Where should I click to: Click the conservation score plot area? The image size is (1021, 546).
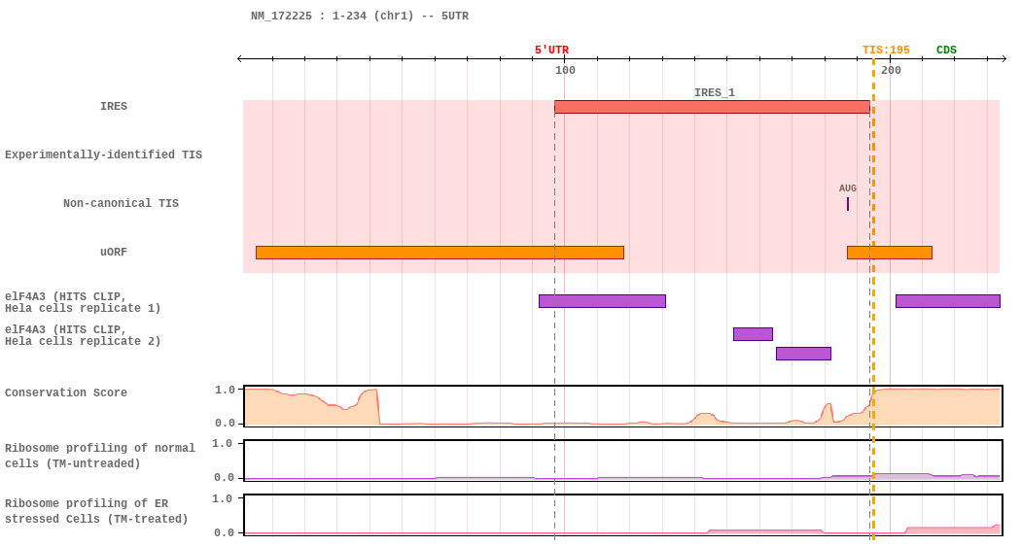click(x=623, y=406)
